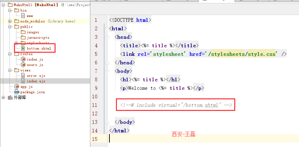
Task: Open bottom.shtml in the project tree
Action: (x=39, y=49)
